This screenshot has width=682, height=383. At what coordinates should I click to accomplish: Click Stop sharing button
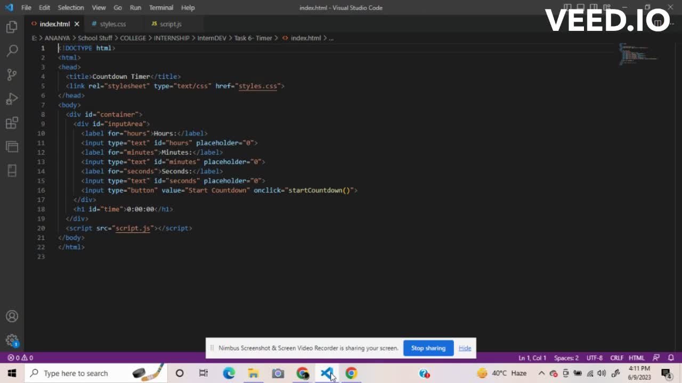click(428, 348)
